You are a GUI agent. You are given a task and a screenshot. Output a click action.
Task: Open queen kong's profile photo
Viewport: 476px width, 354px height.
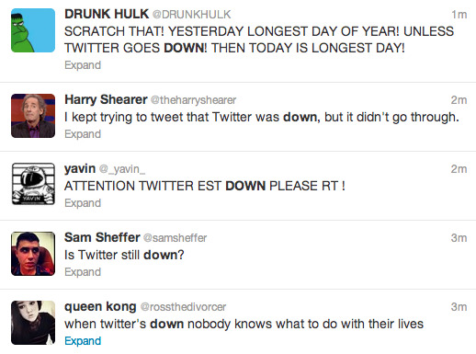click(33, 323)
